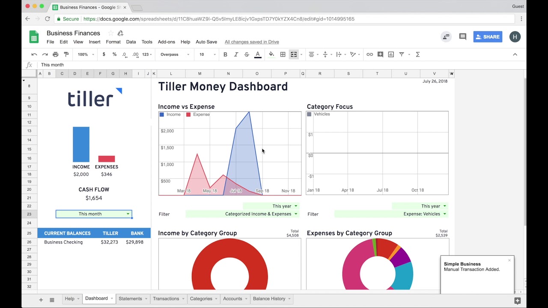This screenshot has width=548, height=308.
Task: Hide the toolbar menus with chevron
Action: (x=515, y=54)
